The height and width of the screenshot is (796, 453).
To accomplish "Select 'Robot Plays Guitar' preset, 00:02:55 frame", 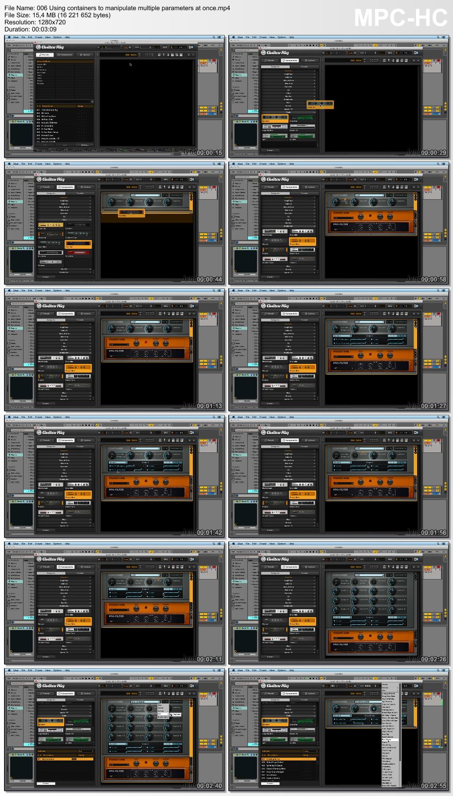I will [x=289, y=762].
